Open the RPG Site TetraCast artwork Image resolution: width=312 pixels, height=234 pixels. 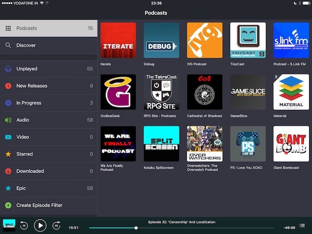pyautogui.click(x=161, y=92)
